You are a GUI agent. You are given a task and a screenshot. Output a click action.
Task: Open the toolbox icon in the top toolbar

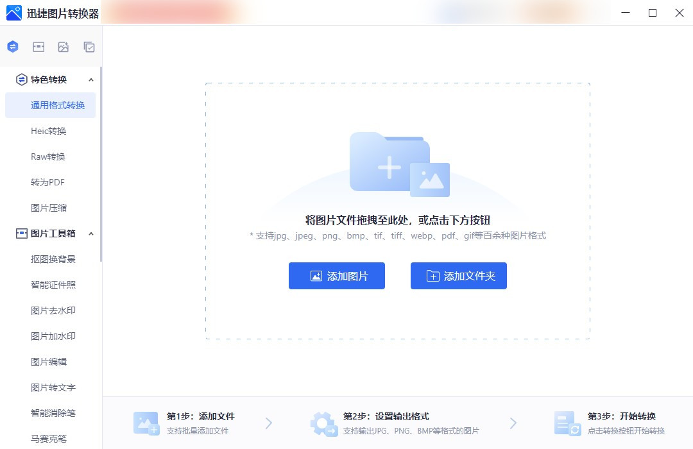[38, 46]
